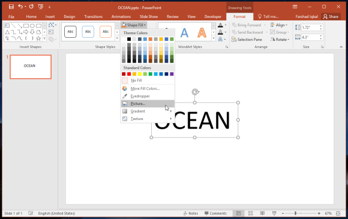Screen dimensions: 348x219
Task: Switch to the Design tab
Action: pos(70,17)
